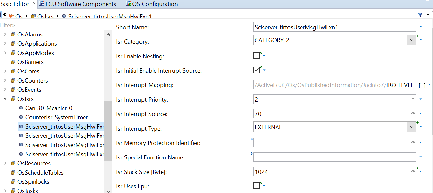The height and width of the screenshot is (193, 433).
Task: Click the [...] browse button for Interrupt Mapping
Action: click(x=422, y=85)
